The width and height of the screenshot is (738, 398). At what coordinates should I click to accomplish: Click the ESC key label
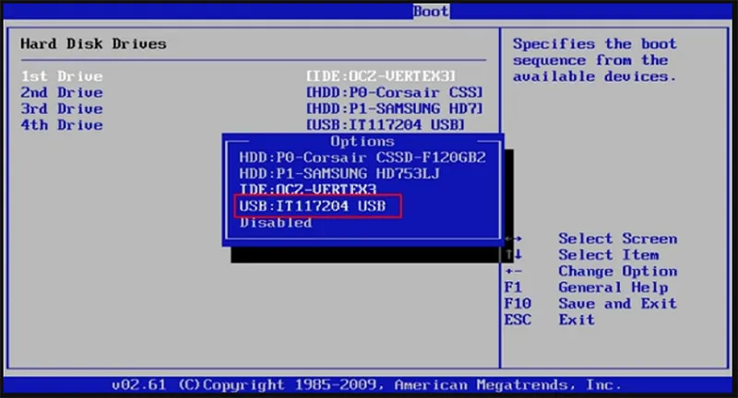pos(518,320)
